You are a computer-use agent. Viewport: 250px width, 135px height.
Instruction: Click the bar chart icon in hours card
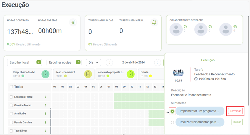[x=73, y=22]
